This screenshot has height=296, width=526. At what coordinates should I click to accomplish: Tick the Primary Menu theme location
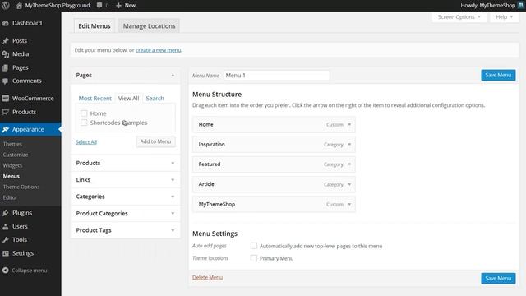click(254, 258)
